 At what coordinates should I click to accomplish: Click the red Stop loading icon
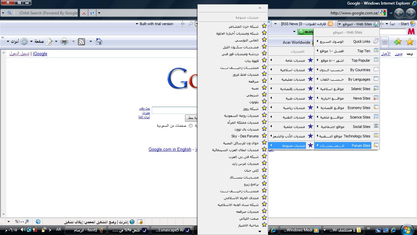click(x=84, y=13)
